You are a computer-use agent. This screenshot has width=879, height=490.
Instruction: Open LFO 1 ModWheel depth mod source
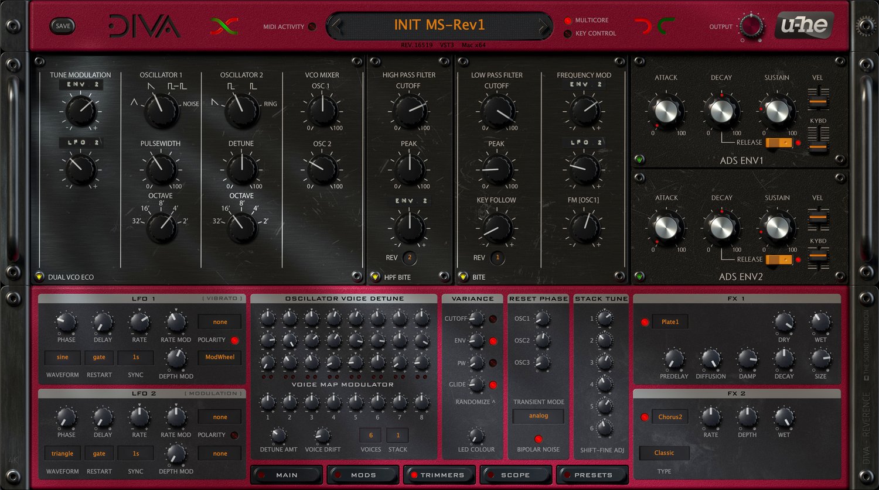[220, 357]
